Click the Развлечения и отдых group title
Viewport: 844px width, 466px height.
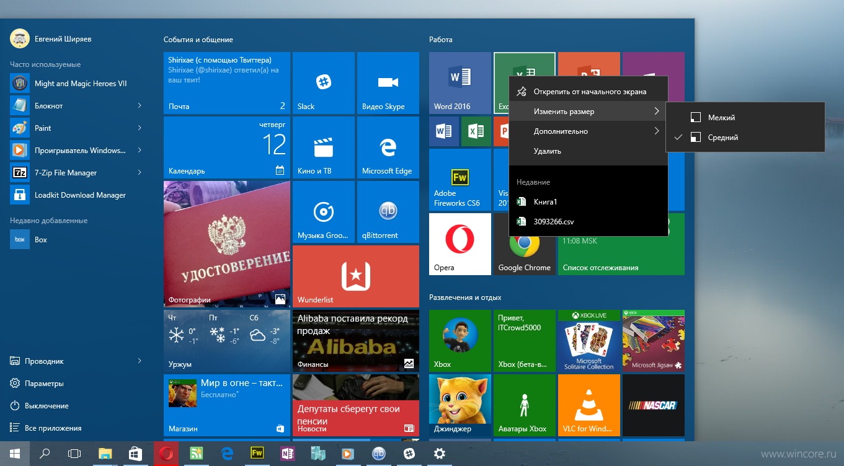[x=465, y=297]
